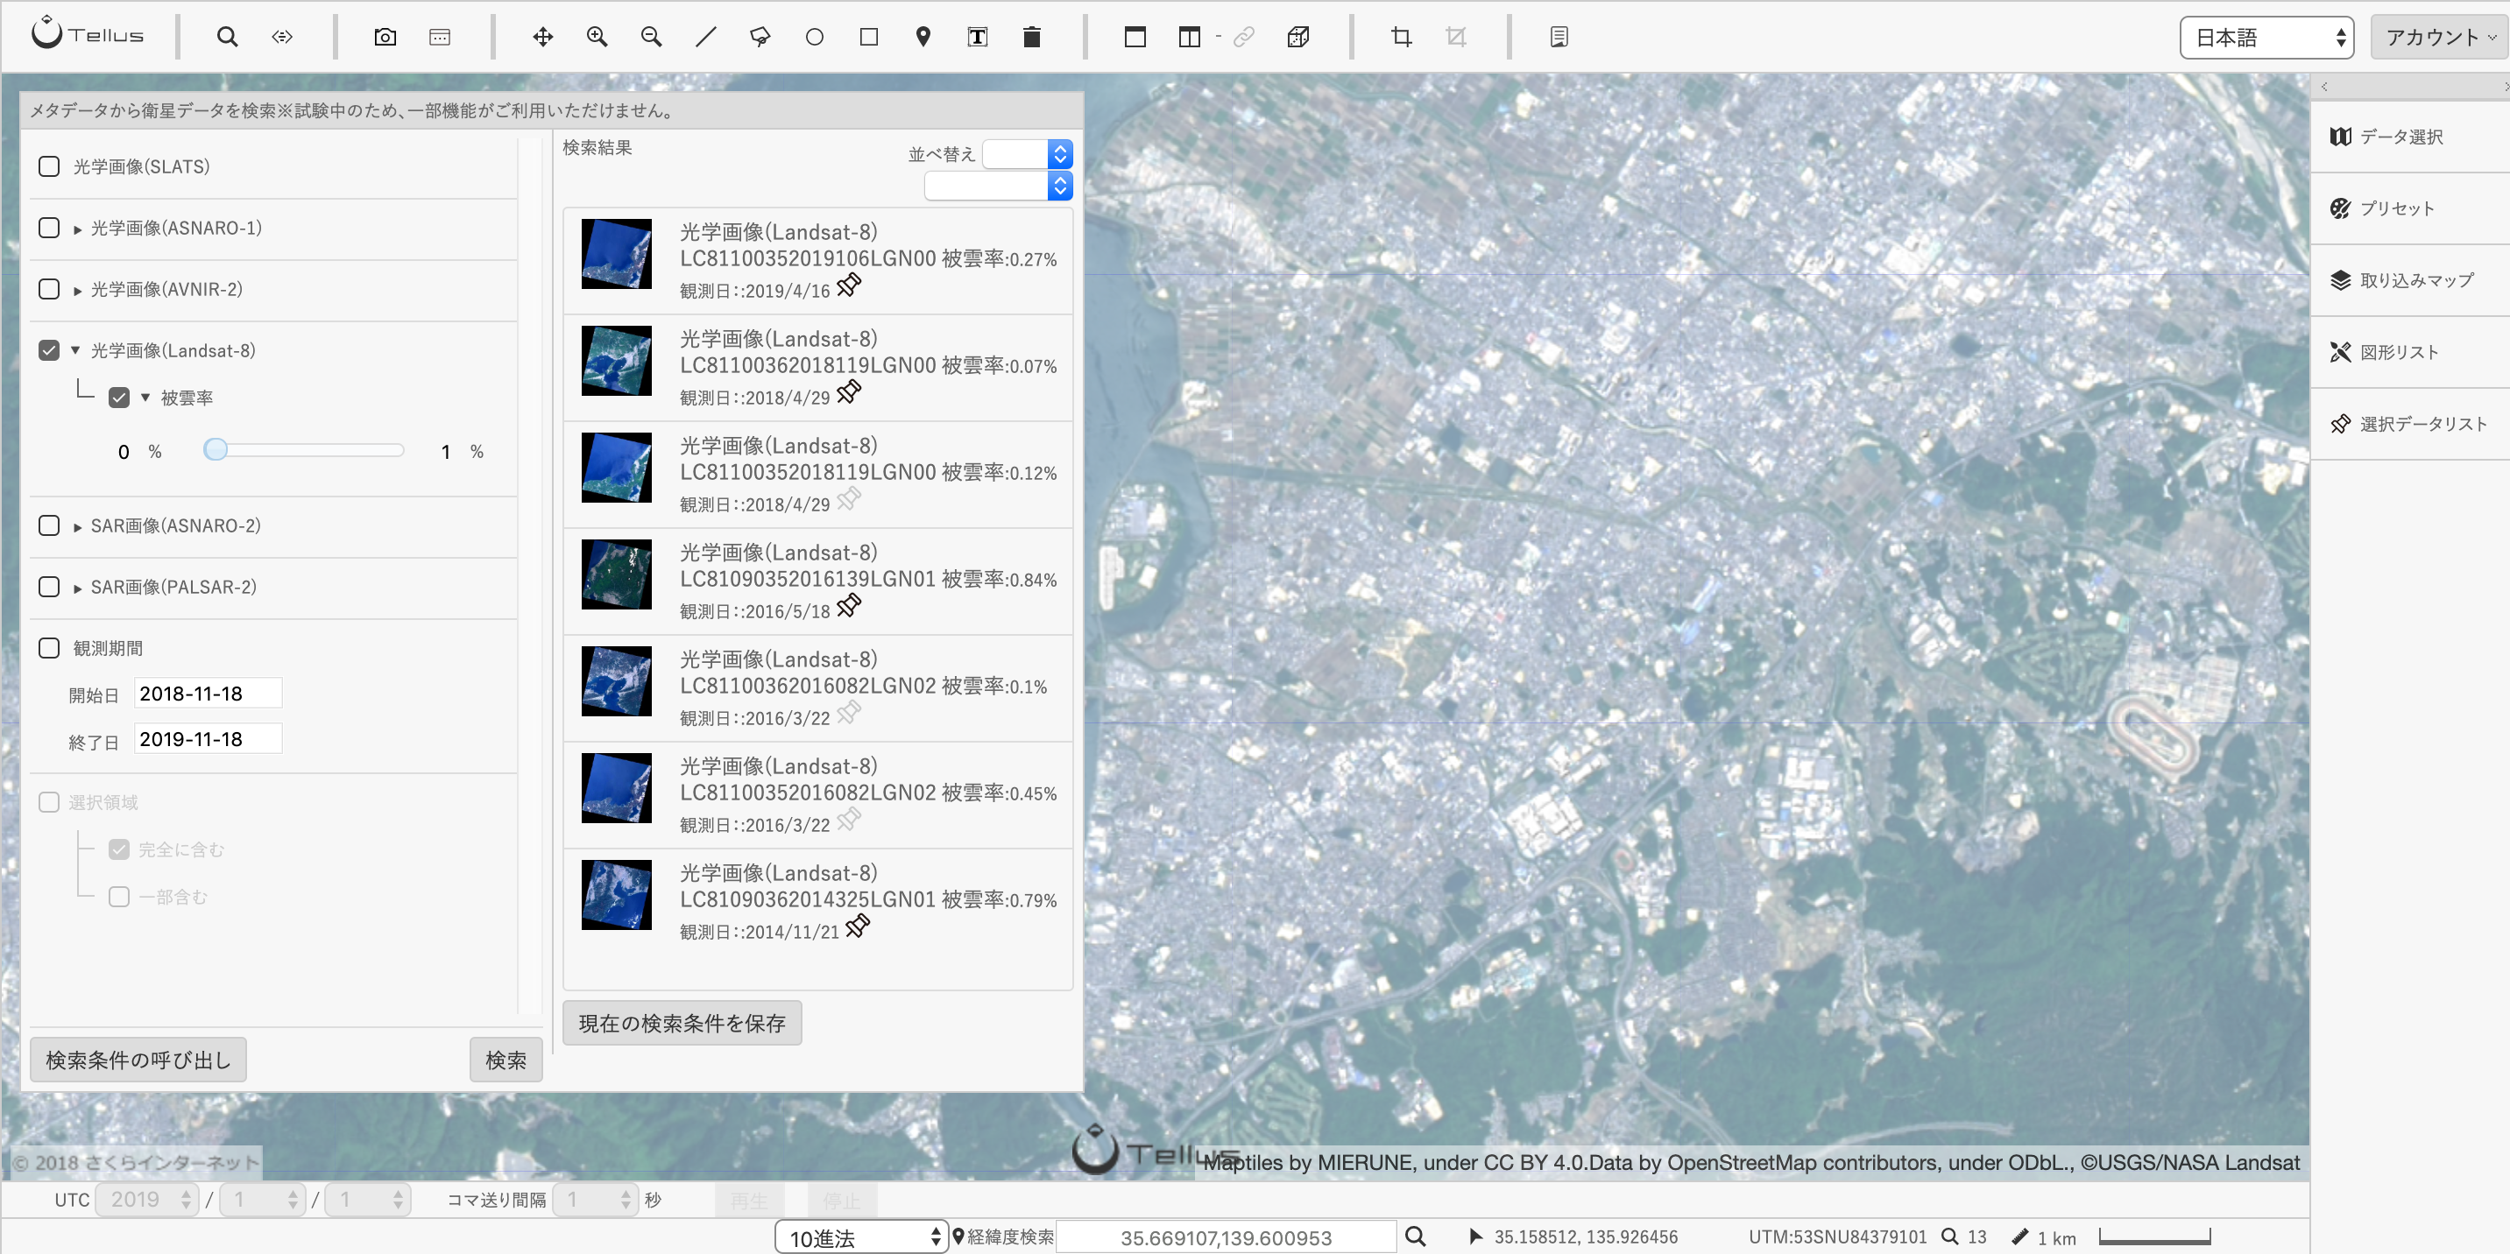Expand the SAR PALSAR-2 arrow
The image size is (2510, 1254).
click(77, 589)
